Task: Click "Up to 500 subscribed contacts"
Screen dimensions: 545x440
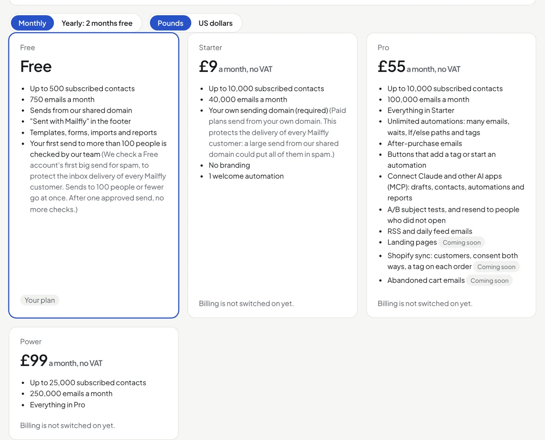Action: [82, 89]
